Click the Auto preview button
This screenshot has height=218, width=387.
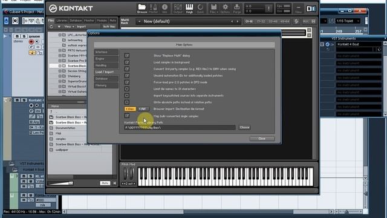[x=105, y=183]
